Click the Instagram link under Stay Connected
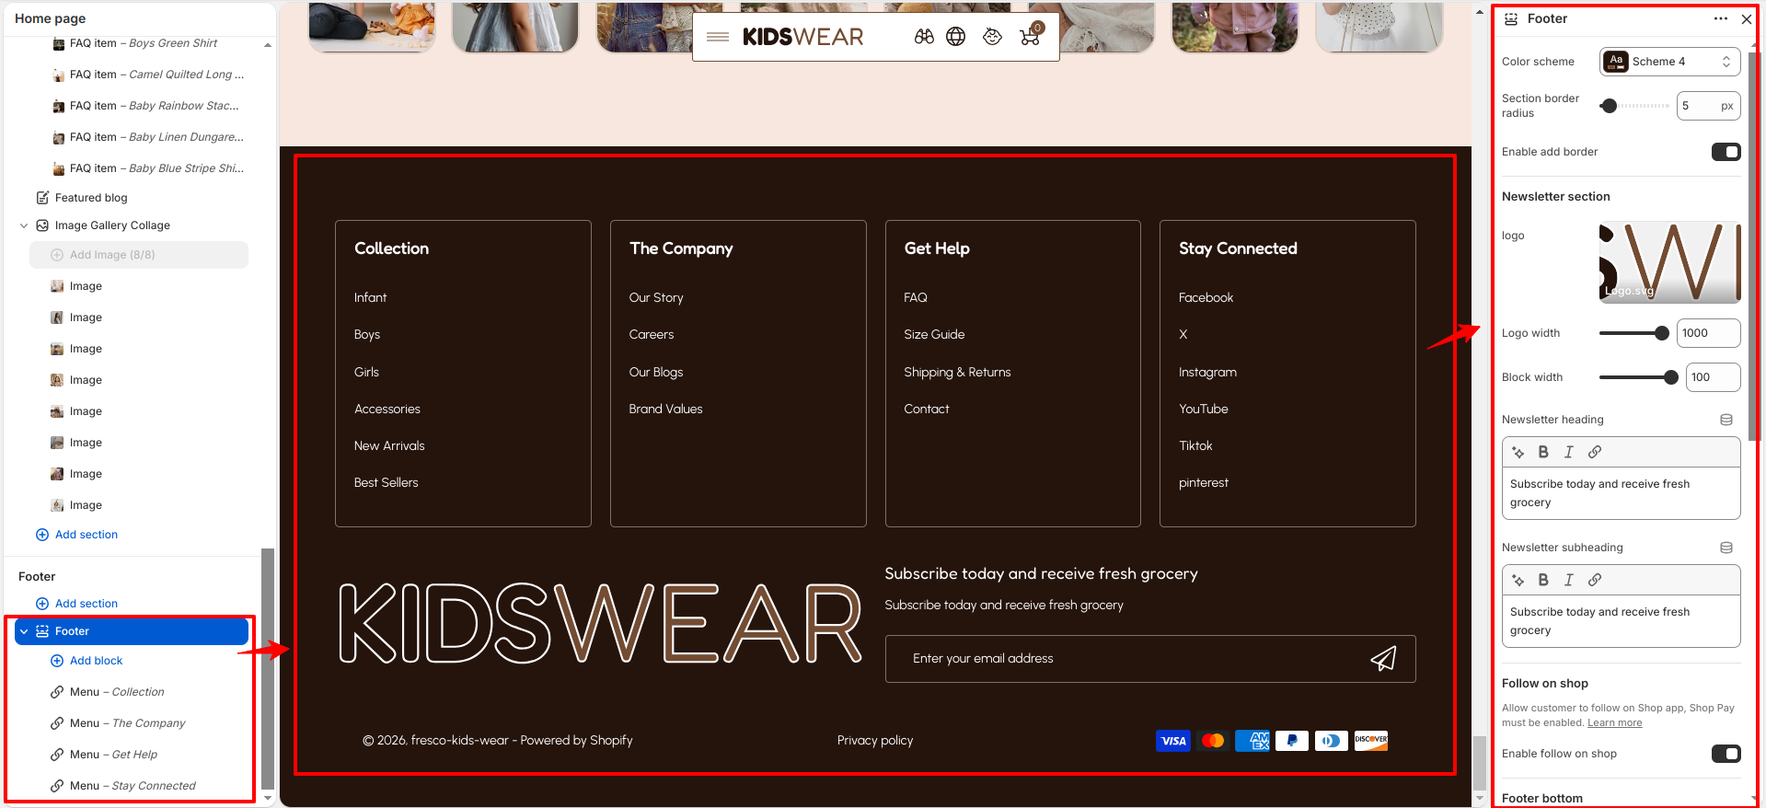The width and height of the screenshot is (1766, 808). [1207, 372]
